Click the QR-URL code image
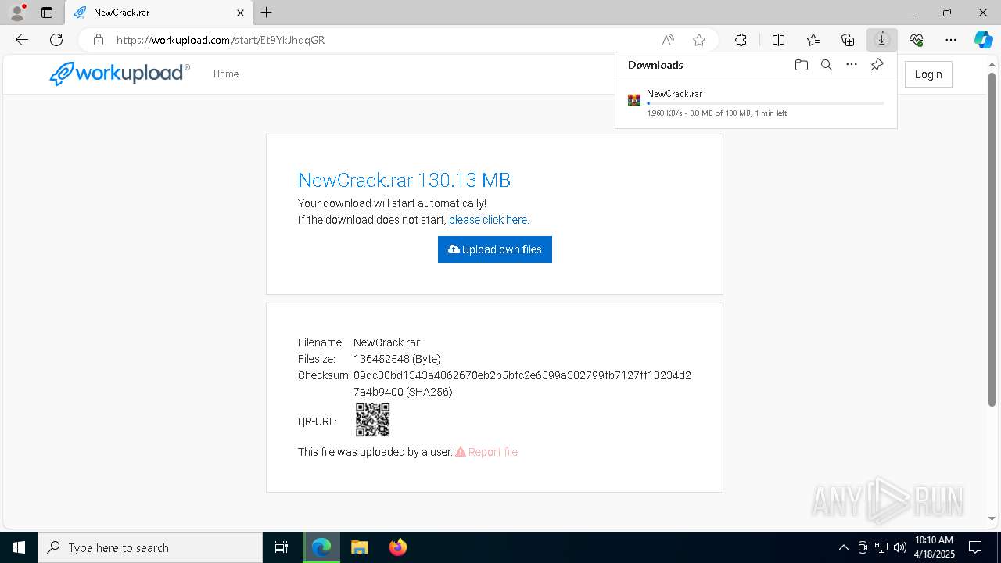Image resolution: width=1001 pixels, height=563 pixels. pos(372,420)
